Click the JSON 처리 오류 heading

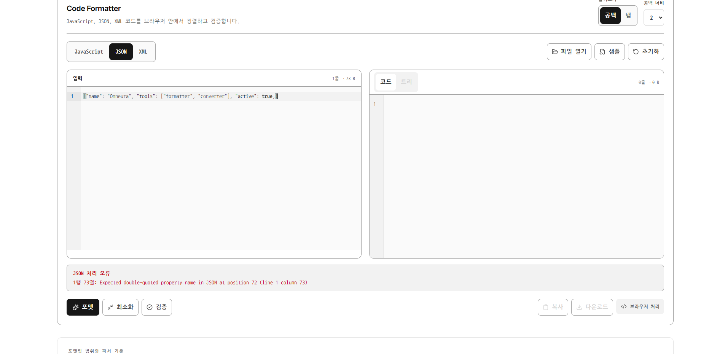pos(92,273)
